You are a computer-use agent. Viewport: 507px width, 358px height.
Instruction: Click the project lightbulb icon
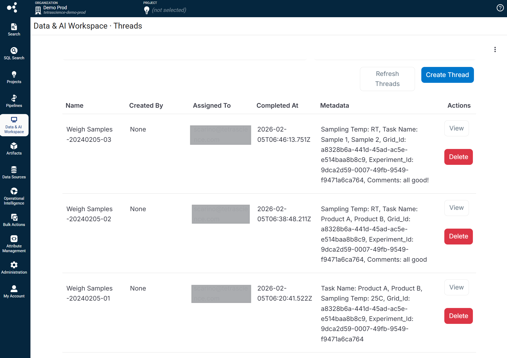pos(147,10)
